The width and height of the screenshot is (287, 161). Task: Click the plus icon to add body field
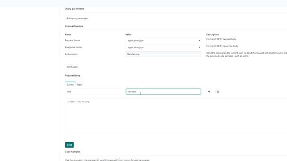coord(209,92)
